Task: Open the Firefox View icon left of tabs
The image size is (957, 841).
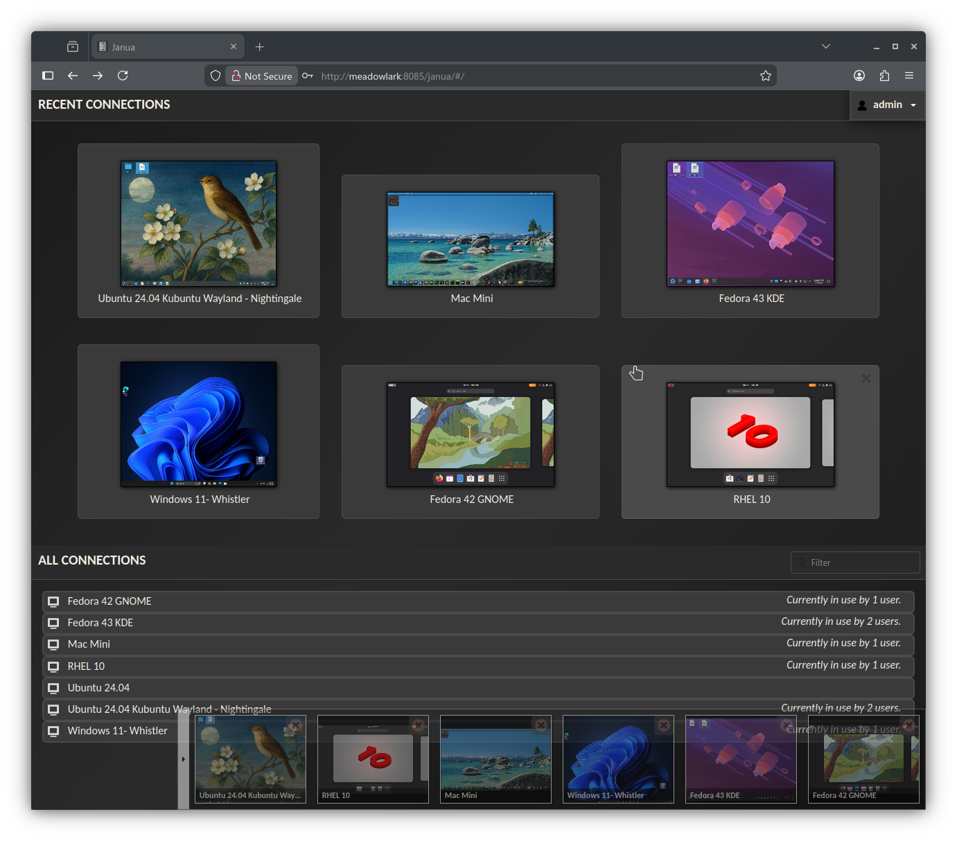Action: tap(73, 46)
